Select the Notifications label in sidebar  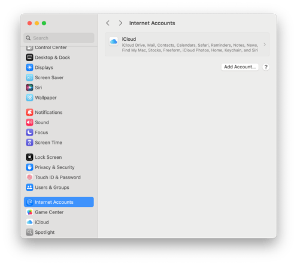click(49, 112)
